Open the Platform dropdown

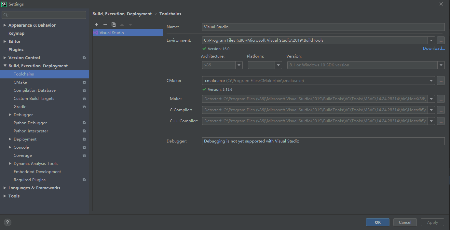point(278,65)
